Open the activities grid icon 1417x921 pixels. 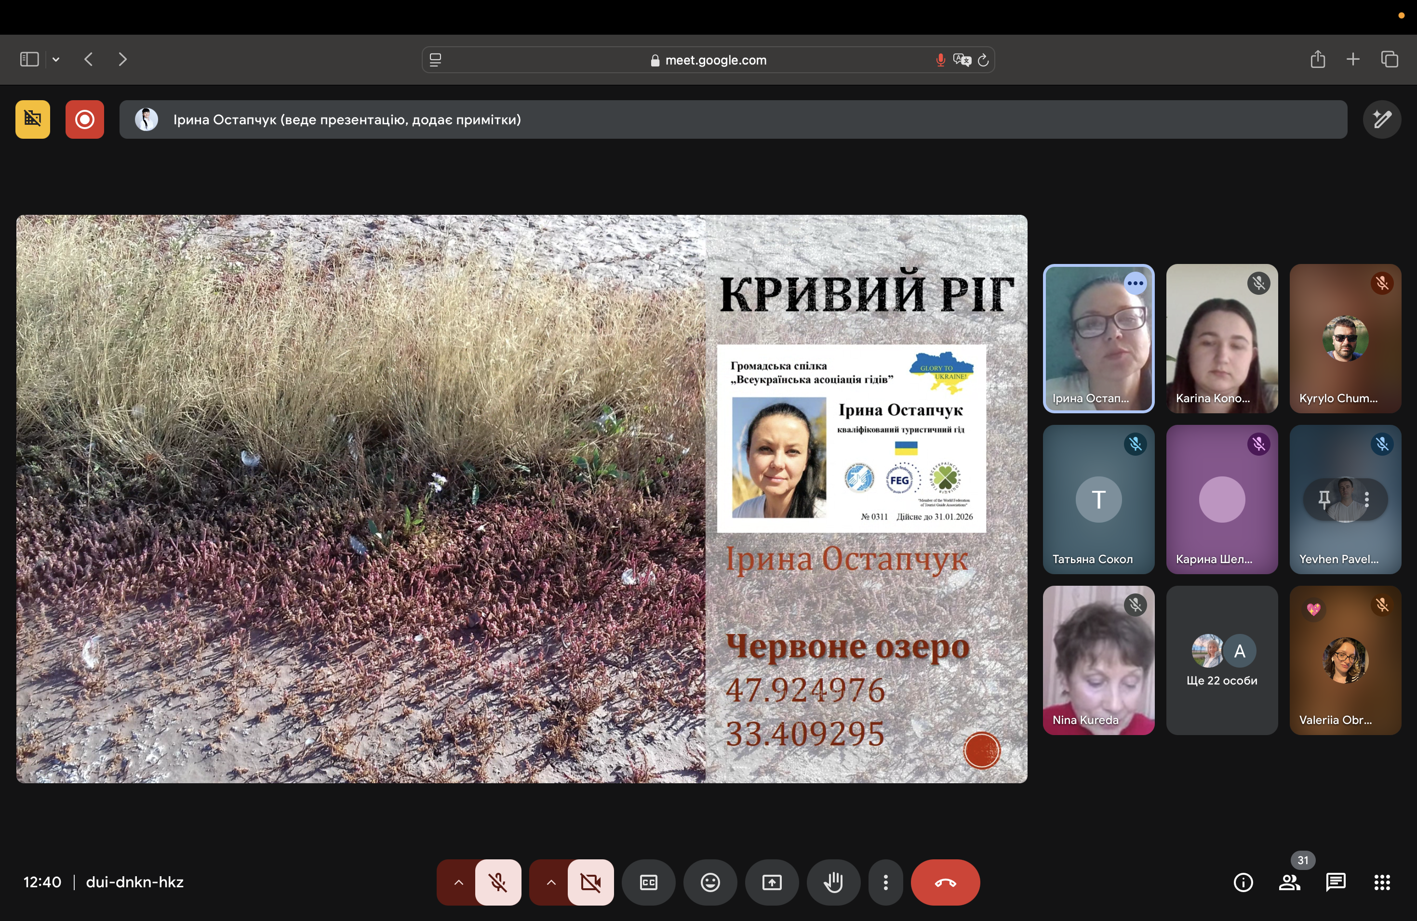1382,882
